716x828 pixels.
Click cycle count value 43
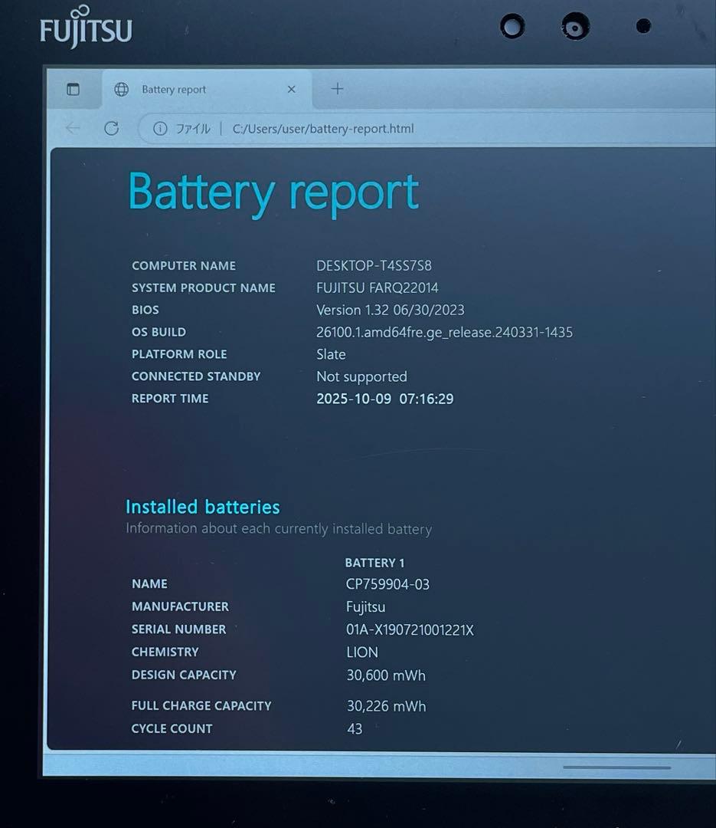(x=355, y=729)
